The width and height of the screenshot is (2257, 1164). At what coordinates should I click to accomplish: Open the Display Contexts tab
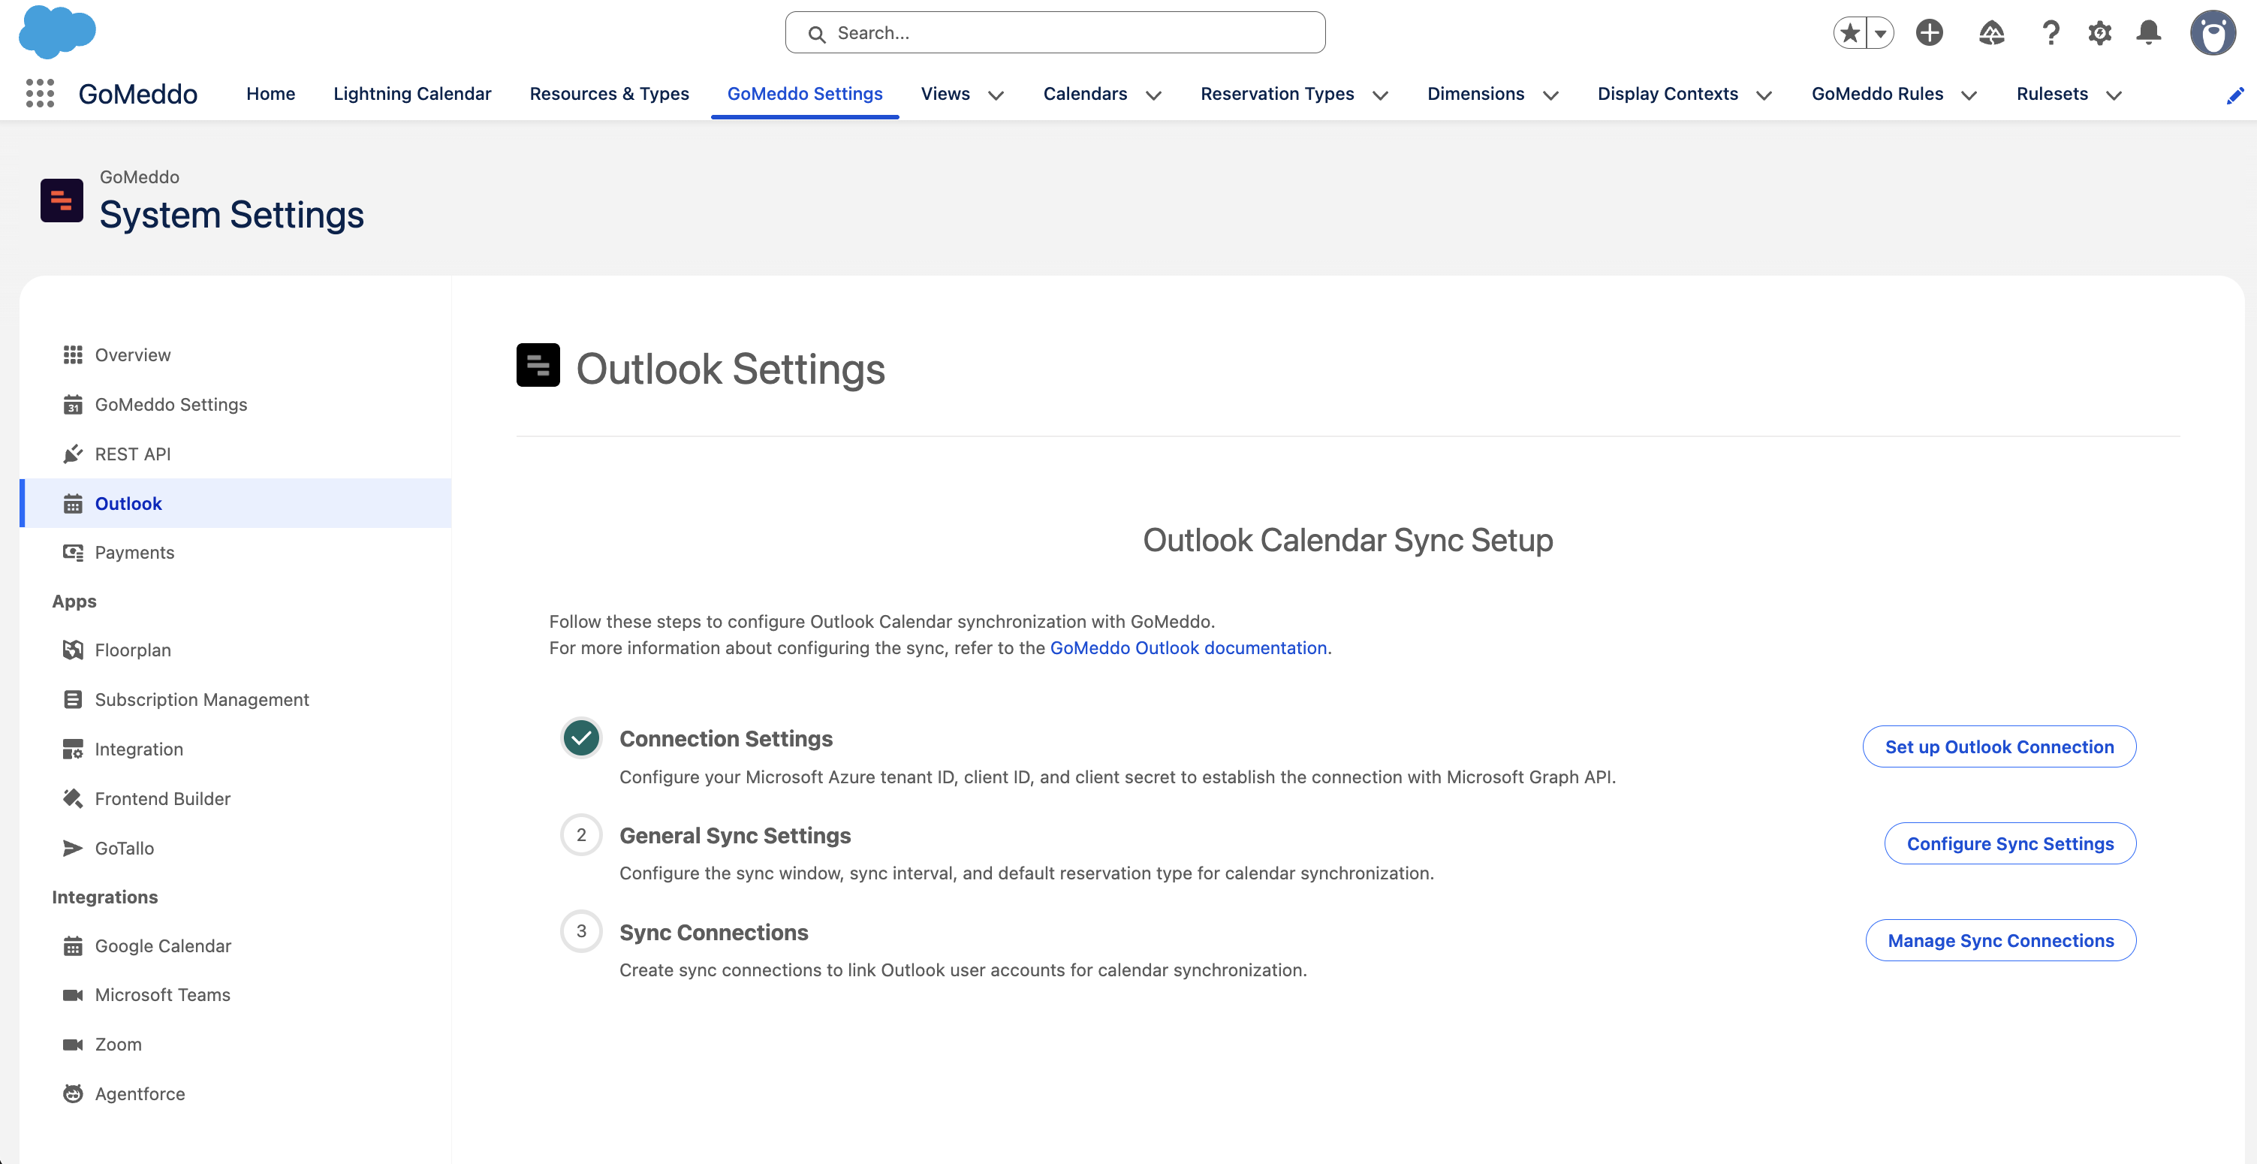[x=1668, y=94]
